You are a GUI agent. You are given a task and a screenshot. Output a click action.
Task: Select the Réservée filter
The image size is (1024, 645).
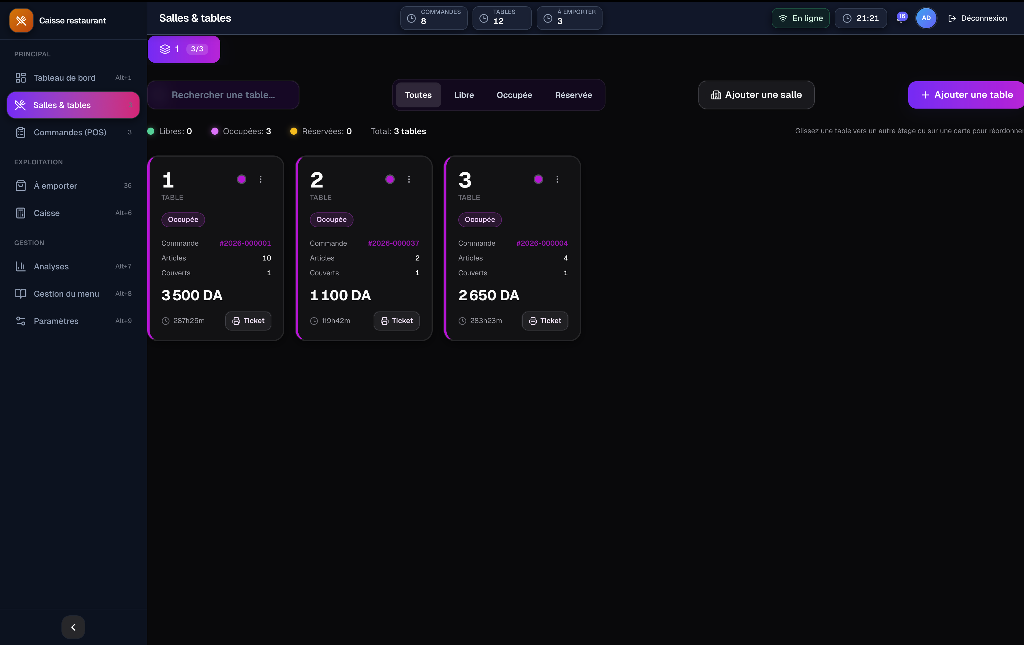pyautogui.click(x=573, y=95)
